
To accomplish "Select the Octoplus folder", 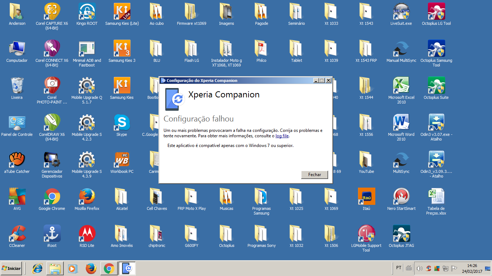I will [x=227, y=233].
